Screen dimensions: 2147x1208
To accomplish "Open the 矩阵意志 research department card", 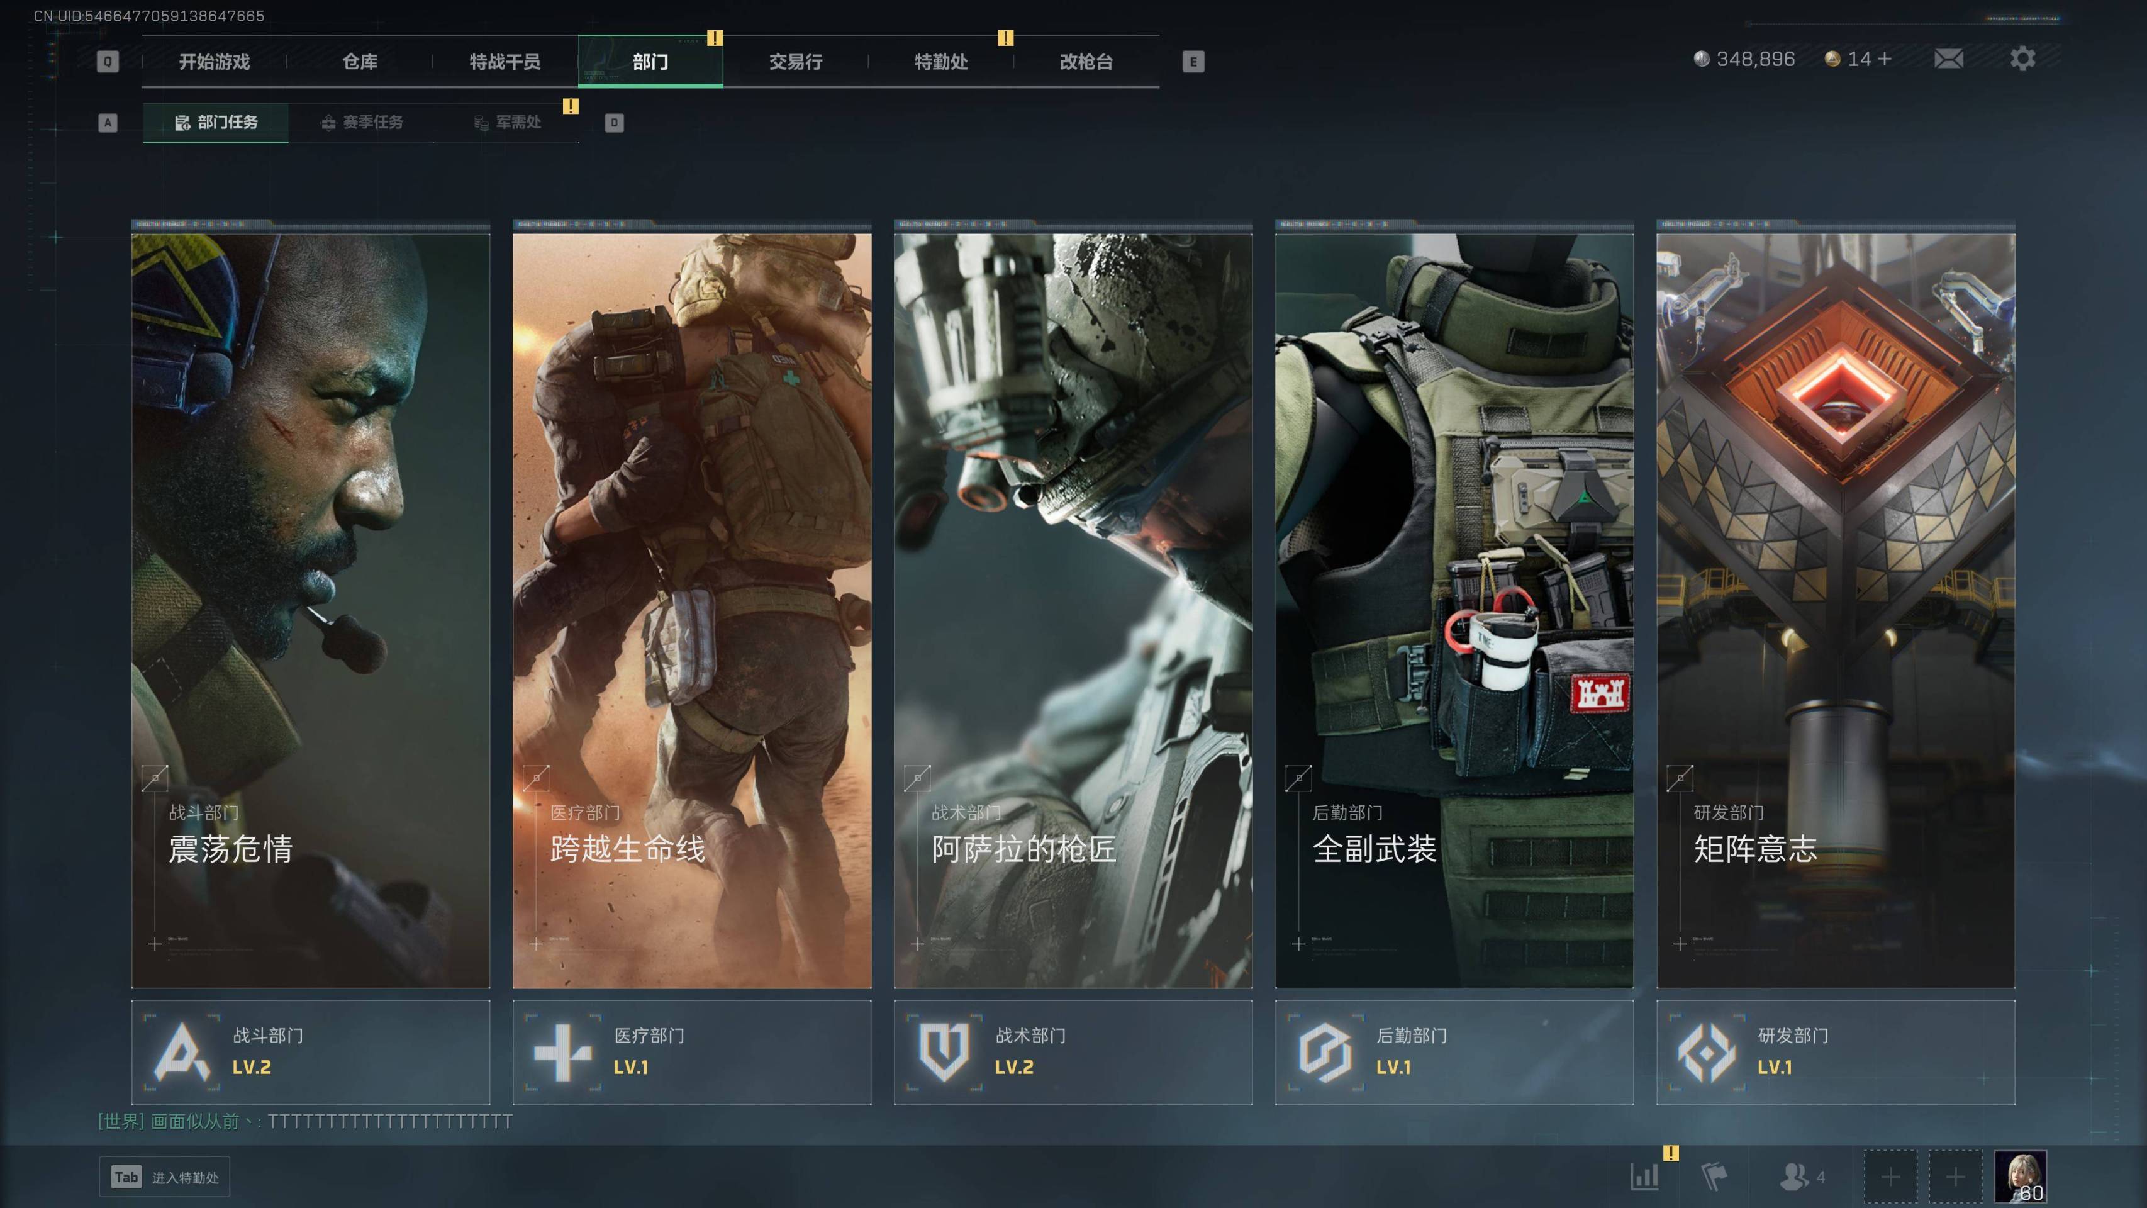I will pyautogui.click(x=1835, y=608).
